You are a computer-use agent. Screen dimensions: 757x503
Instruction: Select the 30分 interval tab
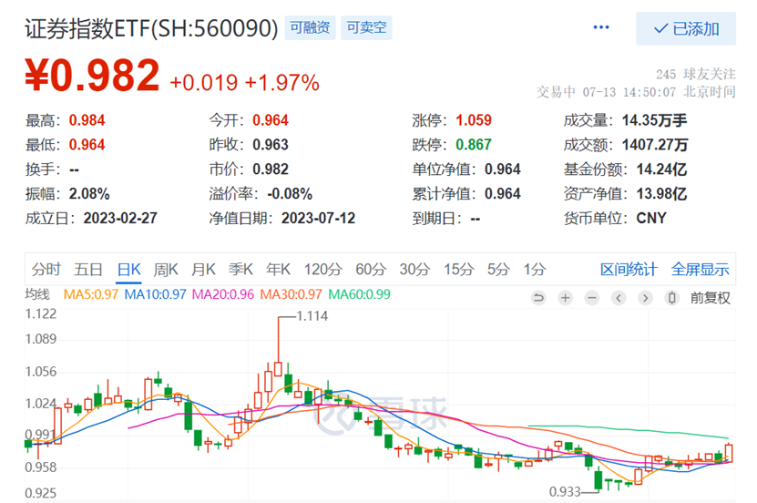(414, 270)
